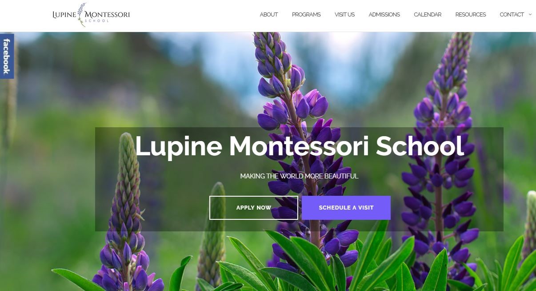The width and height of the screenshot is (536, 291).
Task: Open the Programs menu
Action: coord(306,15)
